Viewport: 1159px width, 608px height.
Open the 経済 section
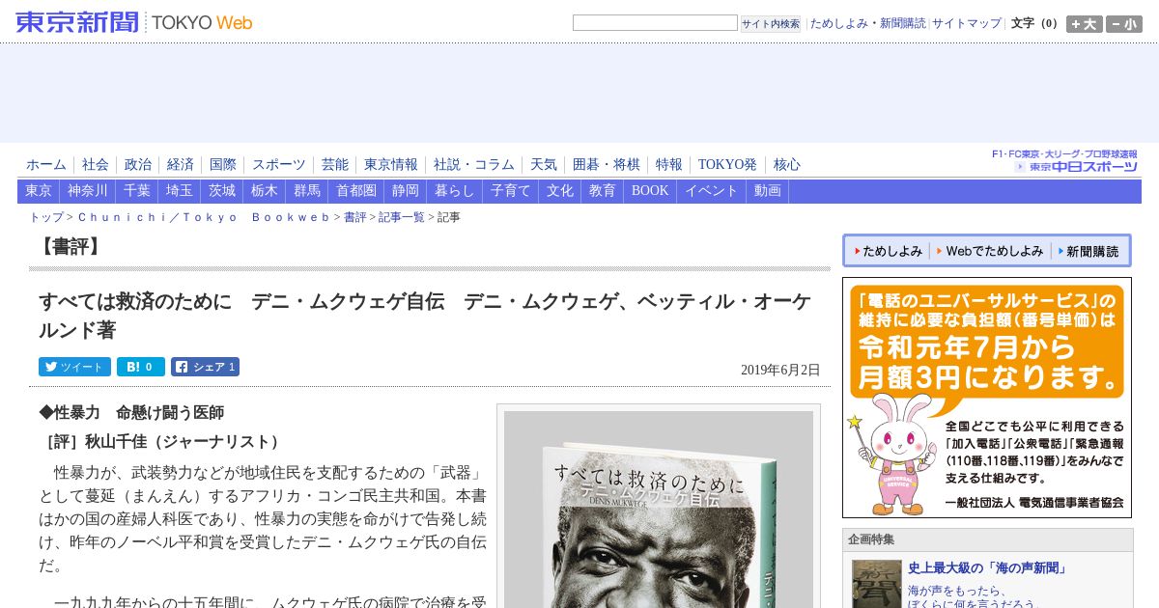(x=181, y=165)
